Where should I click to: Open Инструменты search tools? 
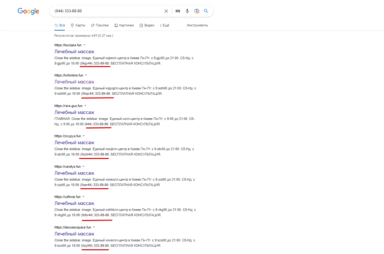197,25
